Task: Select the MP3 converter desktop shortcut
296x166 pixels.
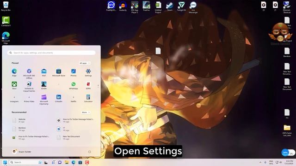Action: click(x=111, y=6)
